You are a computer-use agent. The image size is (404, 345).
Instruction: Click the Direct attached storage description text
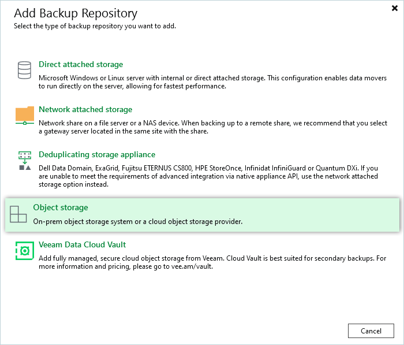208,81
